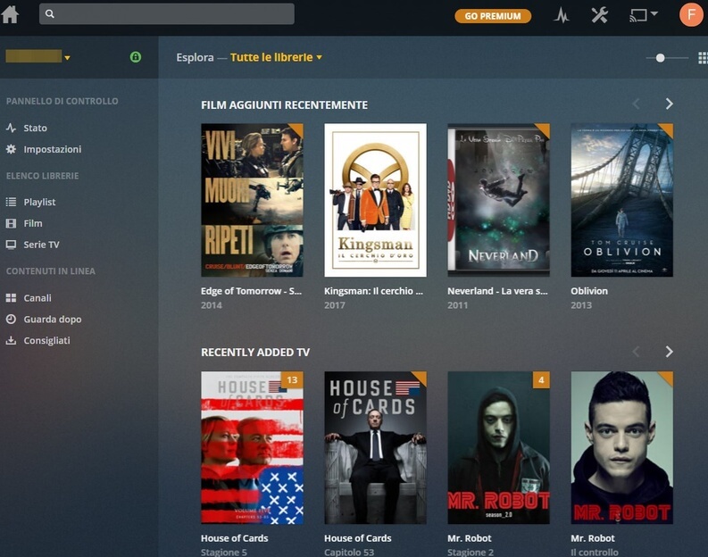Click Neverland - La vera s... title link
Screen dimensions: 708x557
click(497, 291)
